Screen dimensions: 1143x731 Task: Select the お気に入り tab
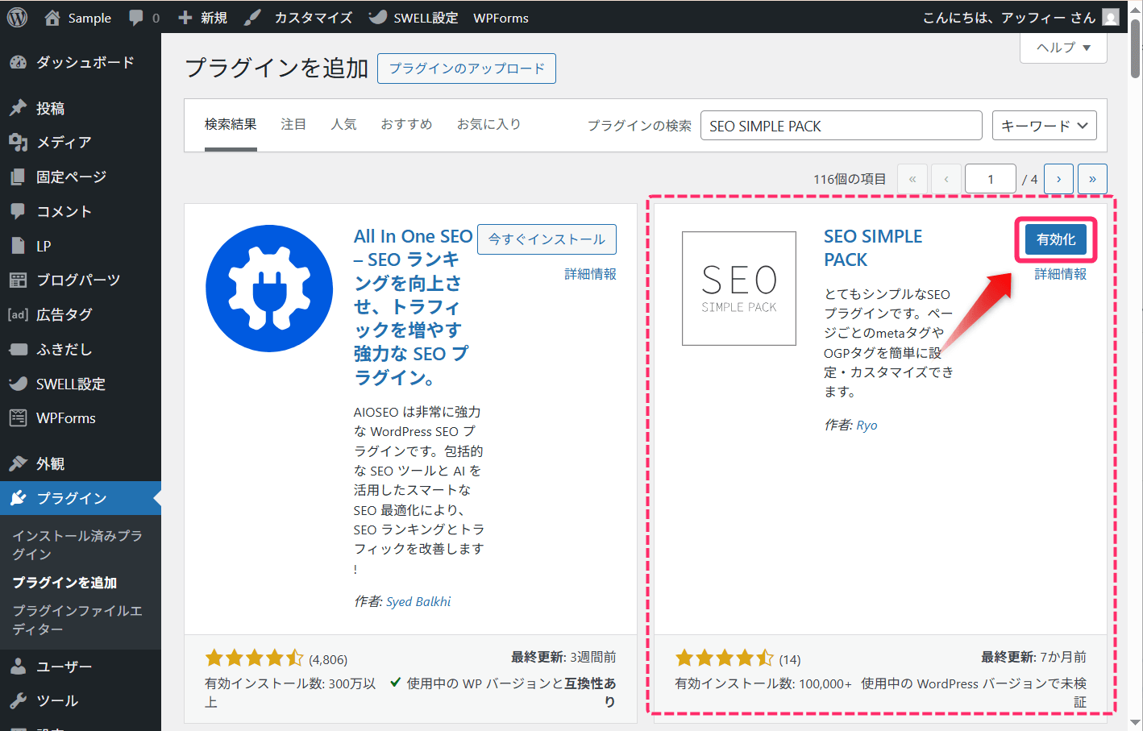point(489,125)
